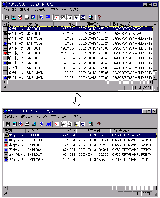This screenshot has width=160, height=198.
Task: Click the trace view screen icon in upper window toolbar
Action: point(14,17)
